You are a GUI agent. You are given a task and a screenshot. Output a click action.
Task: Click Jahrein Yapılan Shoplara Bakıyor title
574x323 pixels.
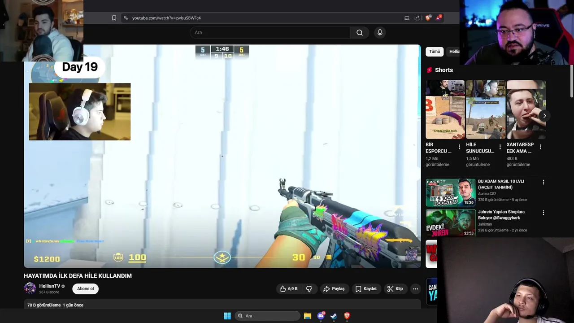(x=501, y=215)
